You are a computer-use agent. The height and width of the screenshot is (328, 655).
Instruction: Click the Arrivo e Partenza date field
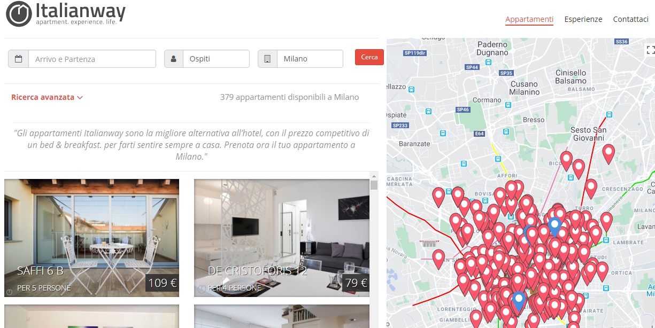[92, 59]
